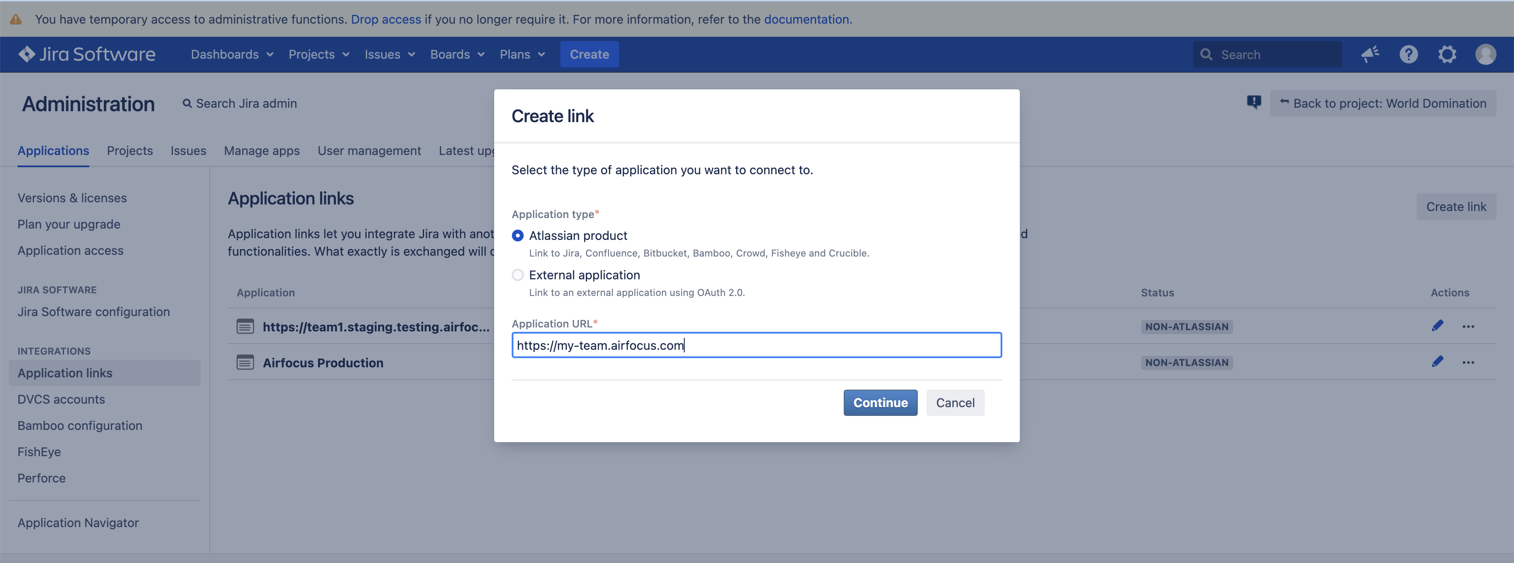Click application icon beside Airfocus Production
1514x563 pixels.
[245, 362]
